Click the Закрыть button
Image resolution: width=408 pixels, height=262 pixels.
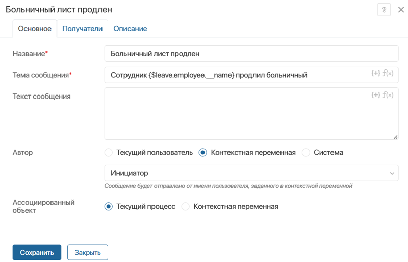coord(88,252)
